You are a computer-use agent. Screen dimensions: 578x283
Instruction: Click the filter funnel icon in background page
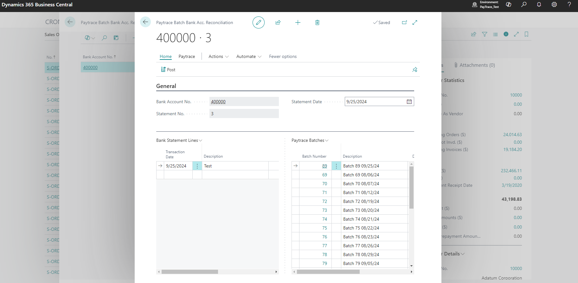(485, 34)
